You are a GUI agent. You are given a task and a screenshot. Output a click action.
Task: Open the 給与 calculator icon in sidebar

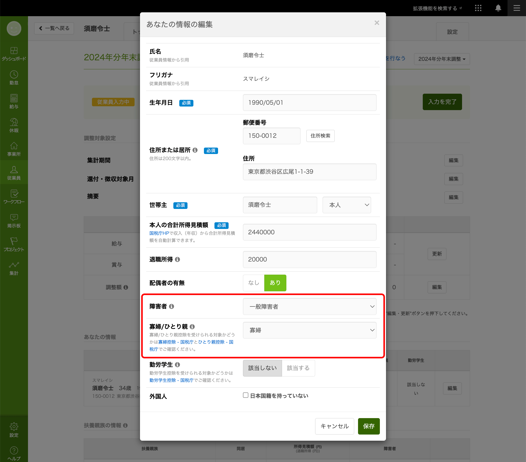(14, 101)
